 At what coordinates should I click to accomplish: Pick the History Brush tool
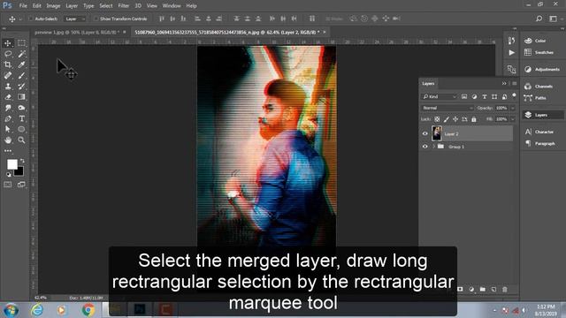[x=21, y=87]
